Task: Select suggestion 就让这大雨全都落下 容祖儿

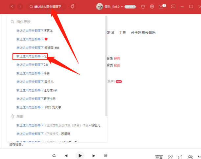Action: pos(35,82)
